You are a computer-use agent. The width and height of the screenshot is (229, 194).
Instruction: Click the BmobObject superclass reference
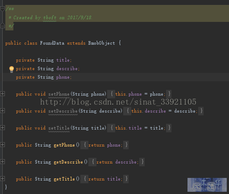tap(101, 43)
